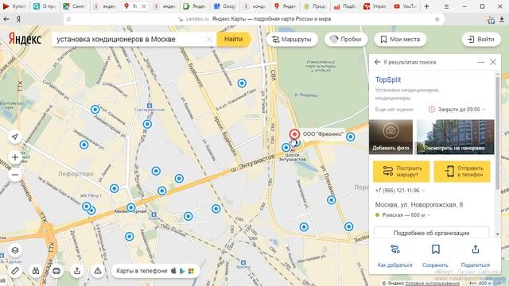Open Подробнее об организации
Screen dimensions: 509x286
click(x=431, y=233)
